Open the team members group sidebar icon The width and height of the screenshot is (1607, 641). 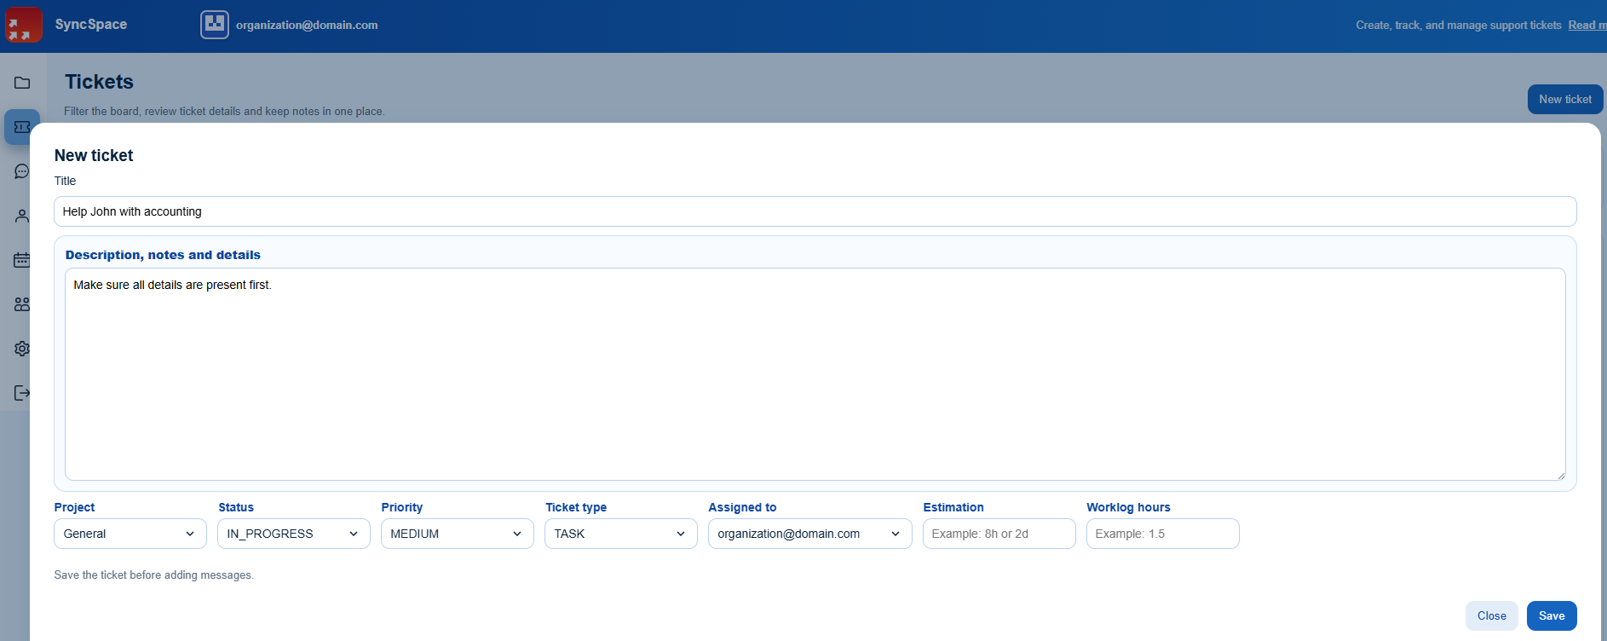click(22, 304)
